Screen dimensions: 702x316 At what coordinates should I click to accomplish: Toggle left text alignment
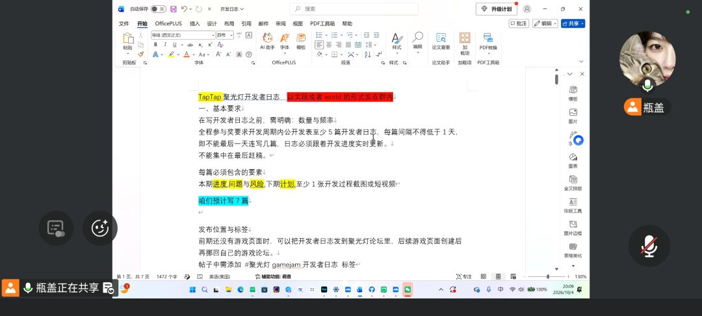318,44
